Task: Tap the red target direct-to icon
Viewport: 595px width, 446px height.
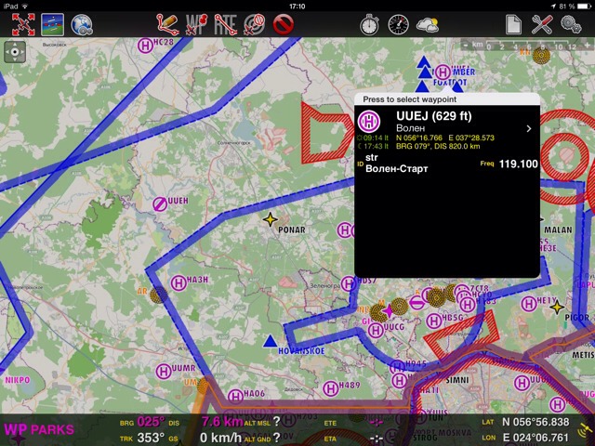Action: click(x=254, y=24)
